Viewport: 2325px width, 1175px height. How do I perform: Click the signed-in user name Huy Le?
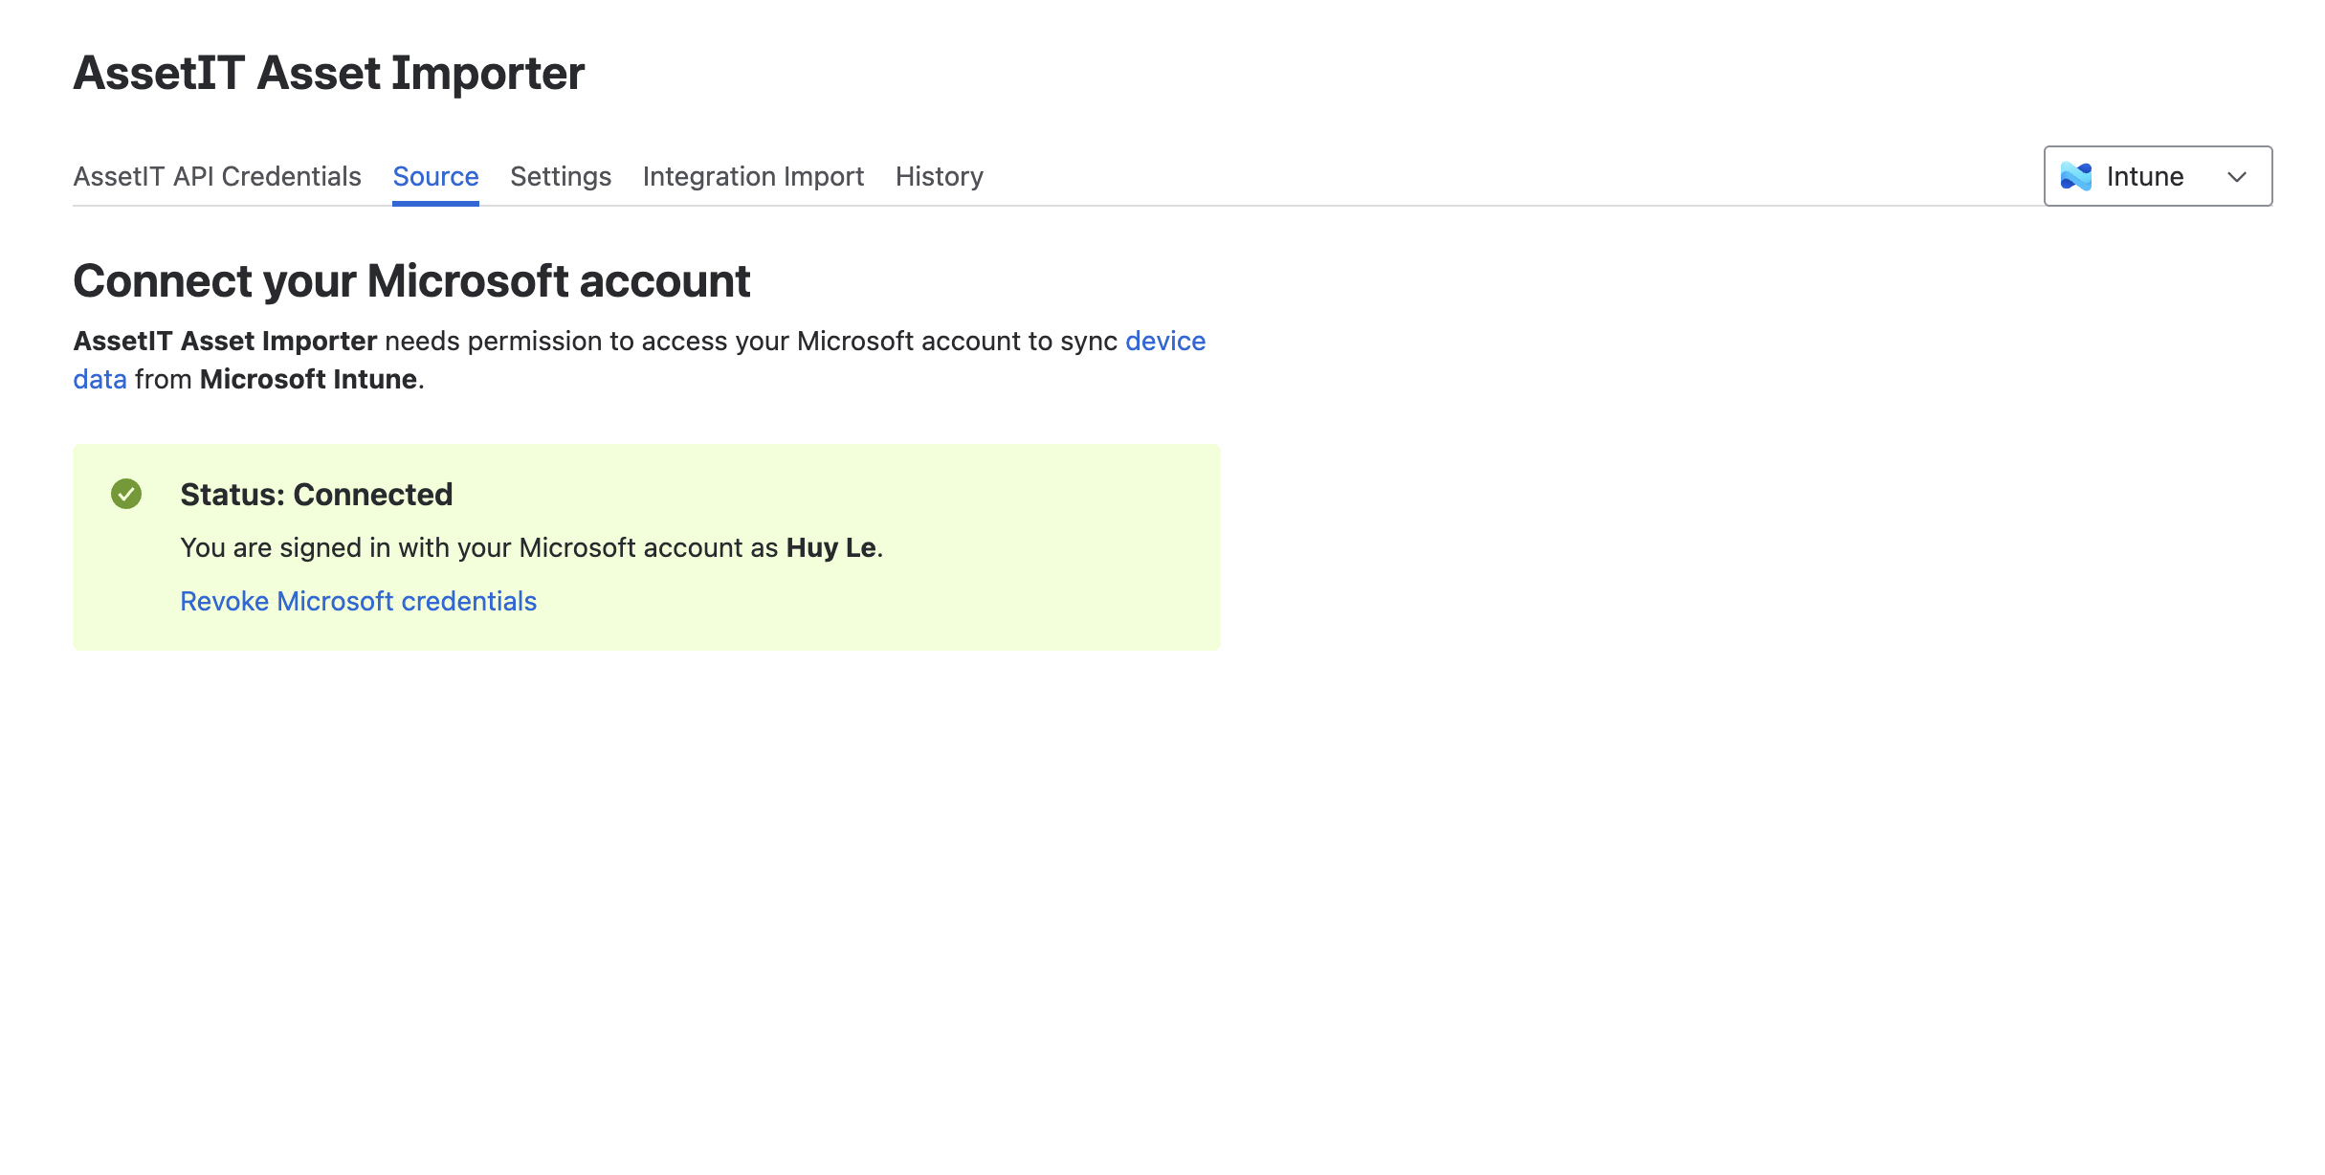[830, 547]
